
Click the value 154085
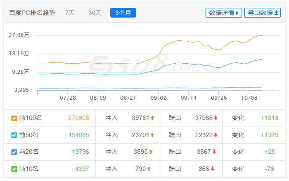[79, 135]
